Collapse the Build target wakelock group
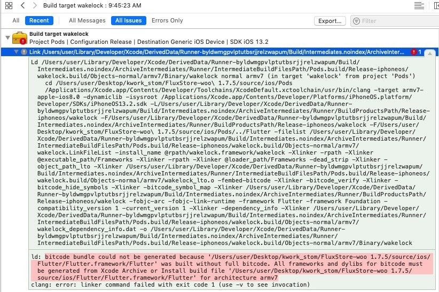439x292 pixels. tap(7, 37)
